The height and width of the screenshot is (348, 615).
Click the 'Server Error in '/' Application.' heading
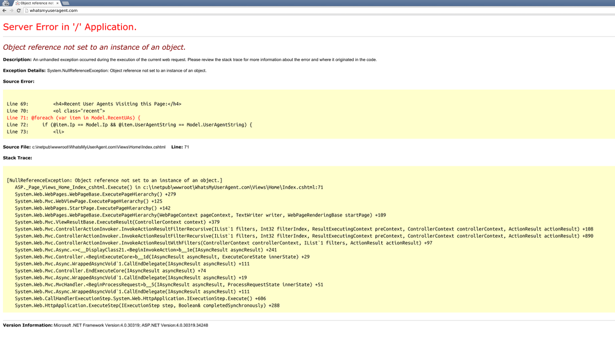point(70,27)
